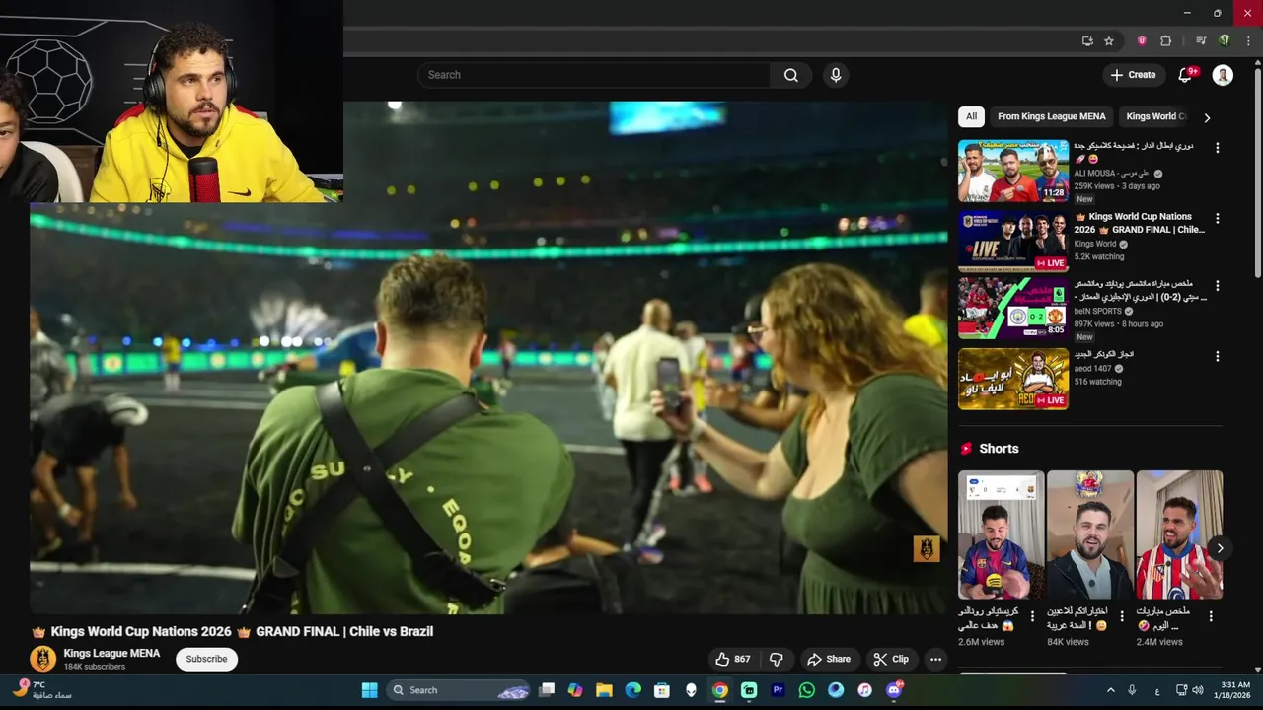Open WhatsApp from the taskbar

pyautogui.click(x=807, y=690)
